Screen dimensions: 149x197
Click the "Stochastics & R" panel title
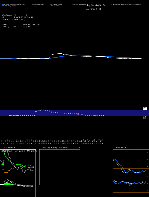click(x=122, y=147)
